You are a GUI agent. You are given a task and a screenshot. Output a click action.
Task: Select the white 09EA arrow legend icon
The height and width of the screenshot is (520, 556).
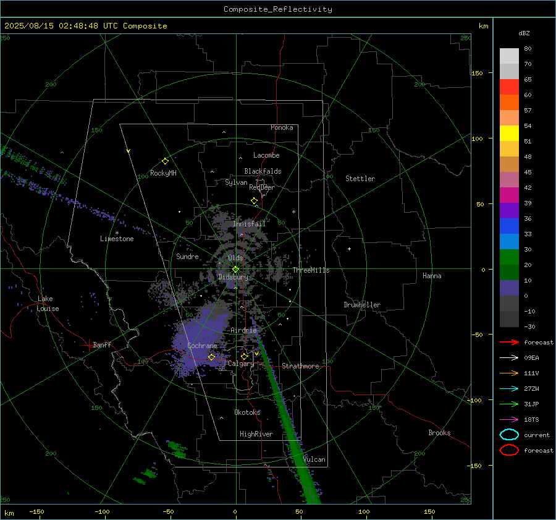(509, 358)
